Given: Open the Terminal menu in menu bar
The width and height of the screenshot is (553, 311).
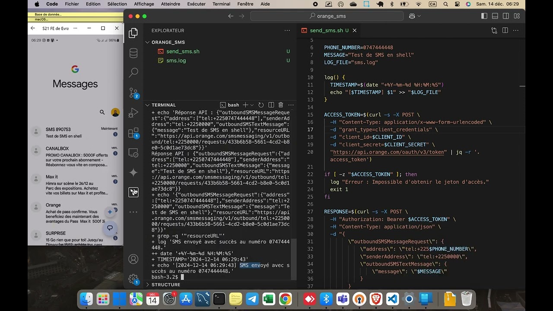Looking at the screenshot, I should (221, 4).
